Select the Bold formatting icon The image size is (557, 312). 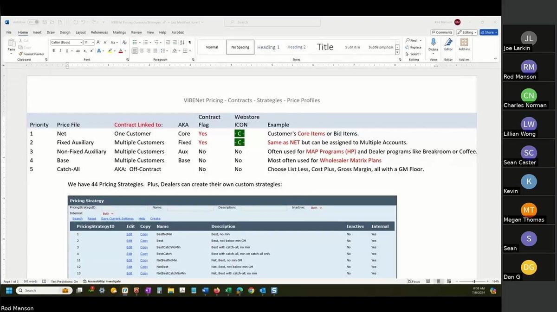point(54,50)
